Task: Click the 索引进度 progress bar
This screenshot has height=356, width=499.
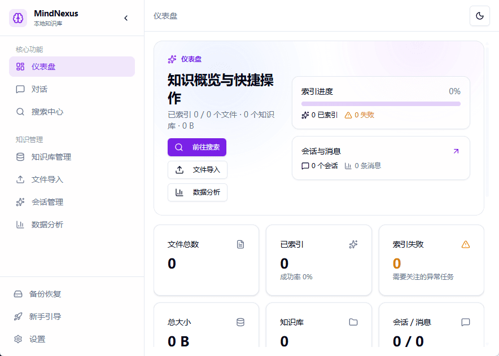Action: [x=380, y=104]
